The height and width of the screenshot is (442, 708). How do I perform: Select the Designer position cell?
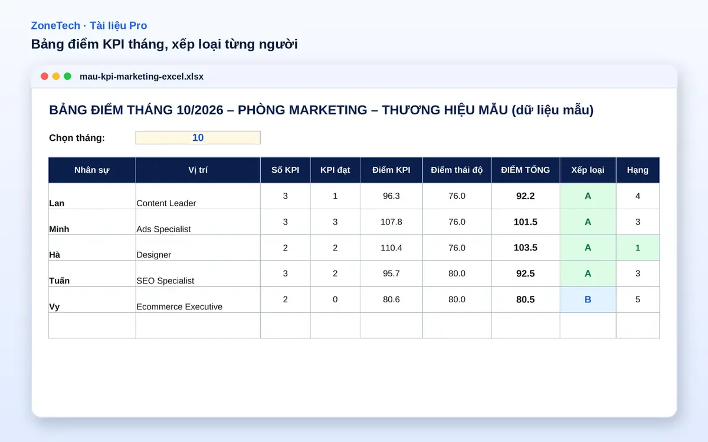point(198,248)
